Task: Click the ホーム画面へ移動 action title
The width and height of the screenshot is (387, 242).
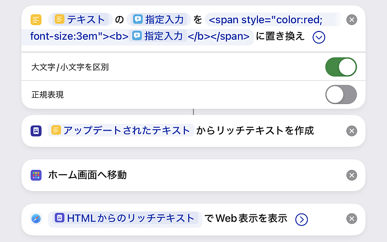Action: (x=87, y=175)
